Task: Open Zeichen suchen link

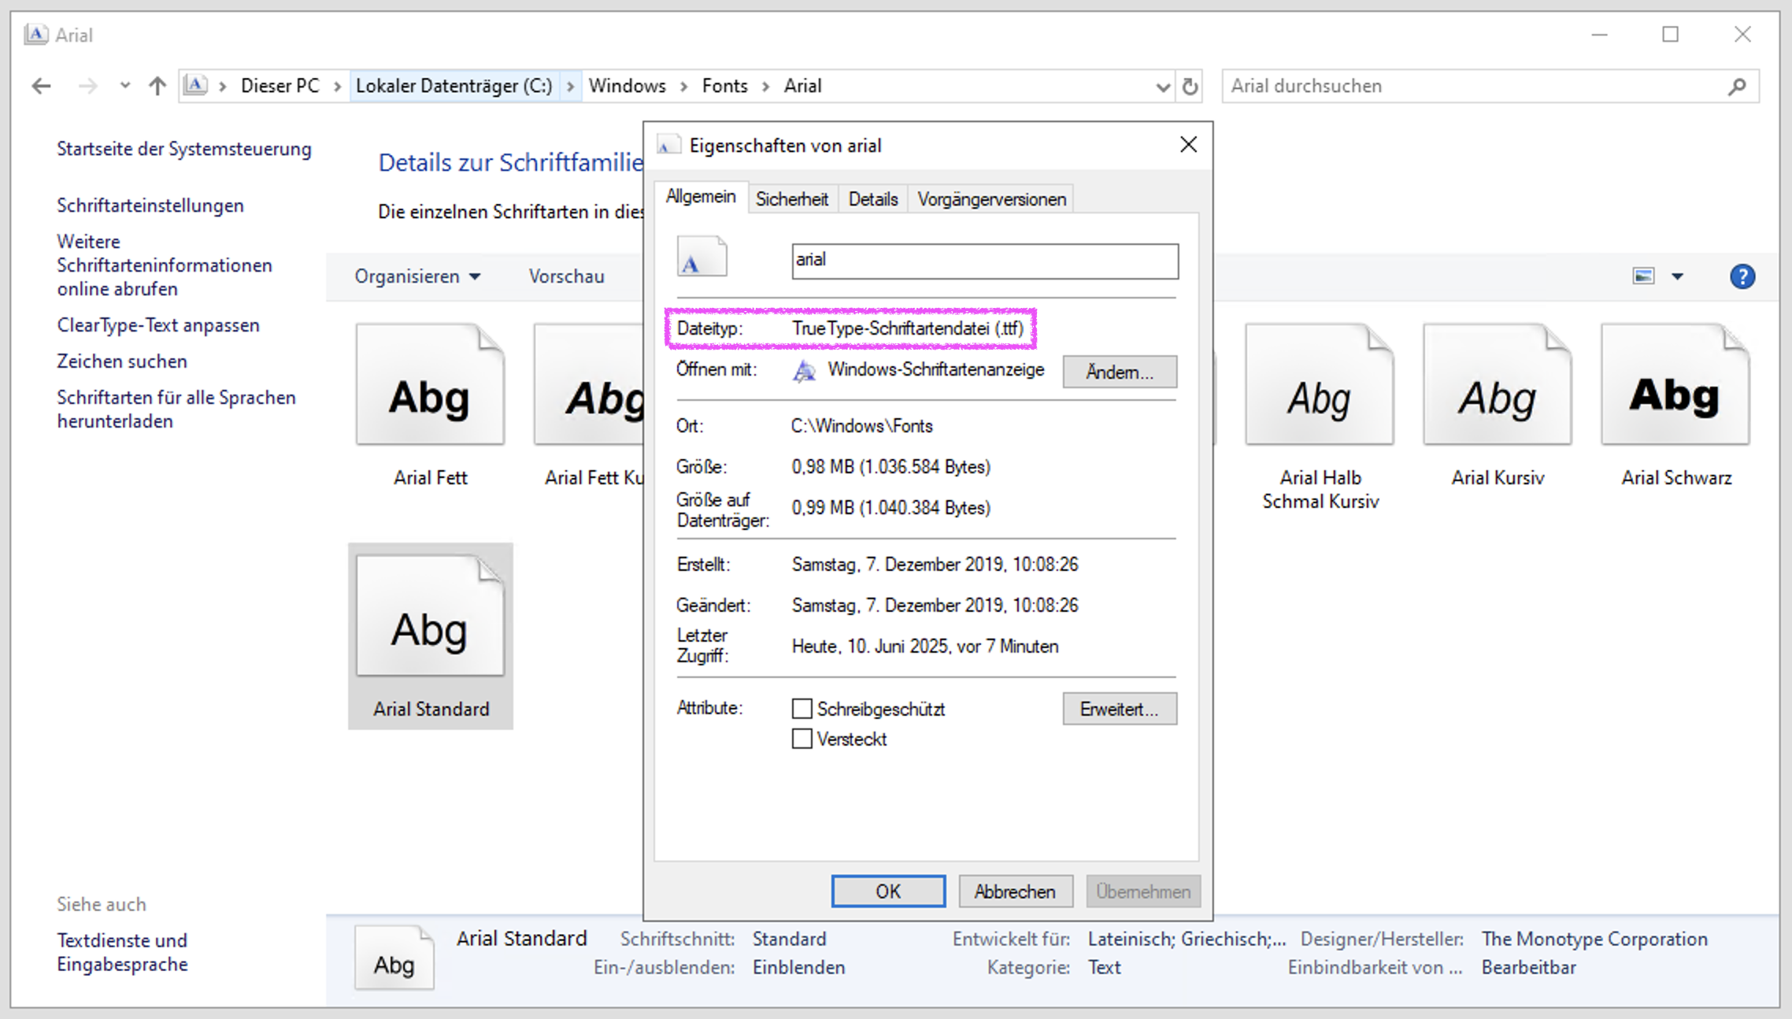Action: click(x=122, y=361)
